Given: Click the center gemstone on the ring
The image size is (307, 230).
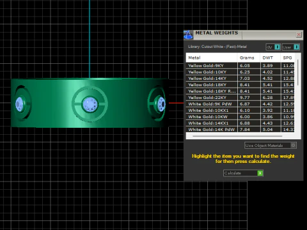Looking at the screenshot, I should [90, 104].
